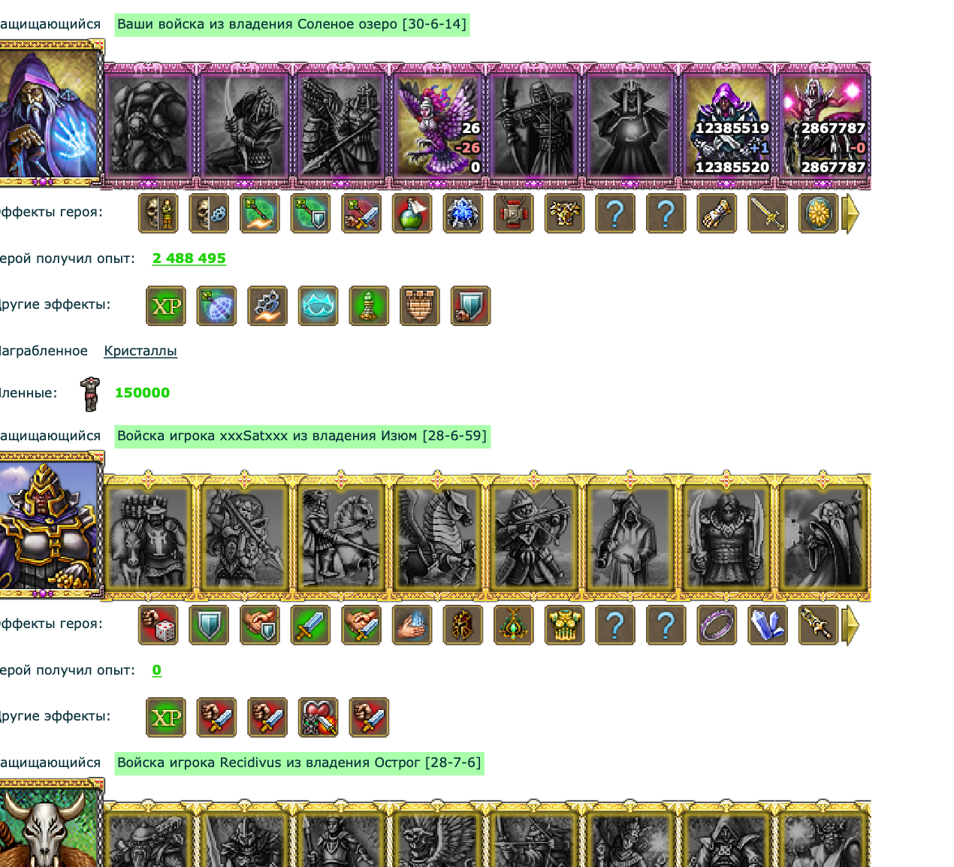Select the golden chest armor effect icon

pyautogui.click(x=564, y=625)
